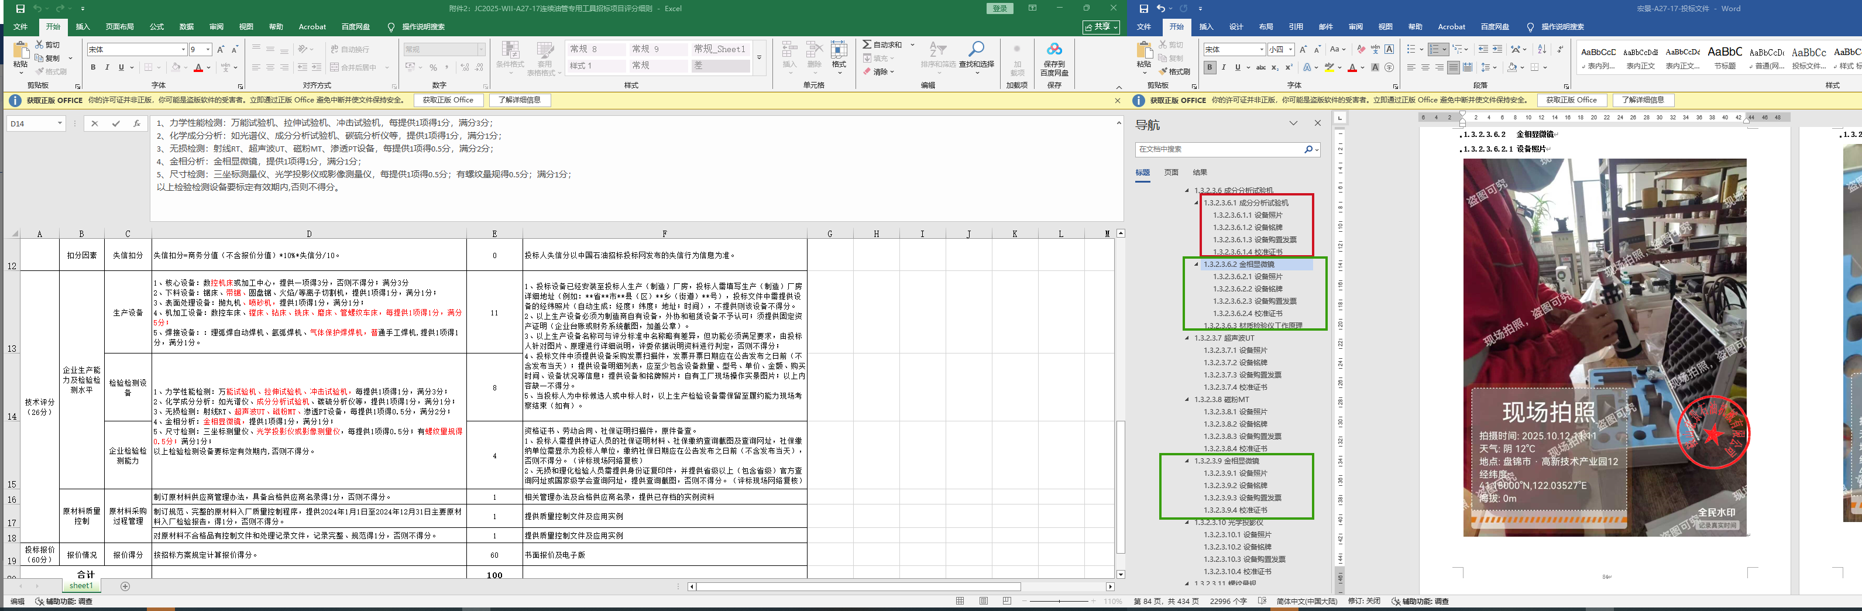Click Excel Cut (剪切) icon
The height and width of the screenshot is (611, 1862).
[x=39, y=45]
